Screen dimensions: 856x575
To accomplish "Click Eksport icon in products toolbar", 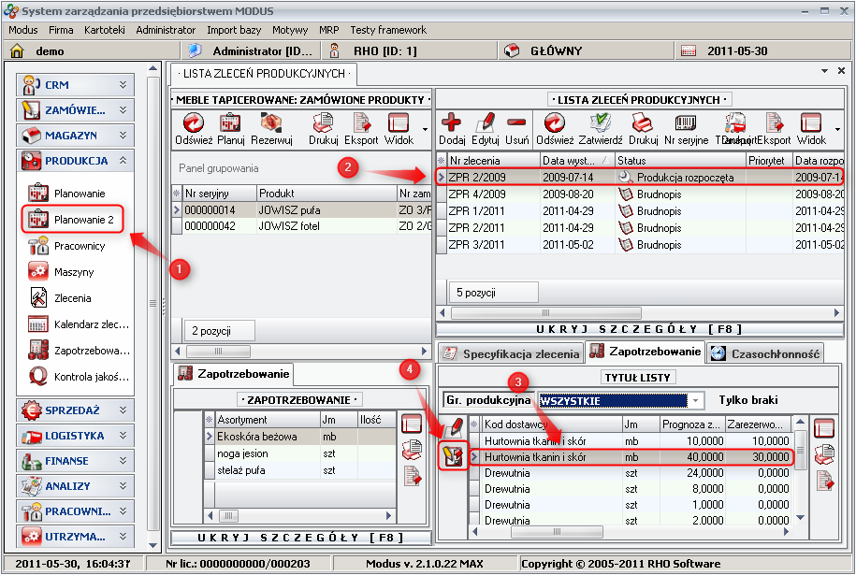I will pyautogui.click(x=360, y=123).
